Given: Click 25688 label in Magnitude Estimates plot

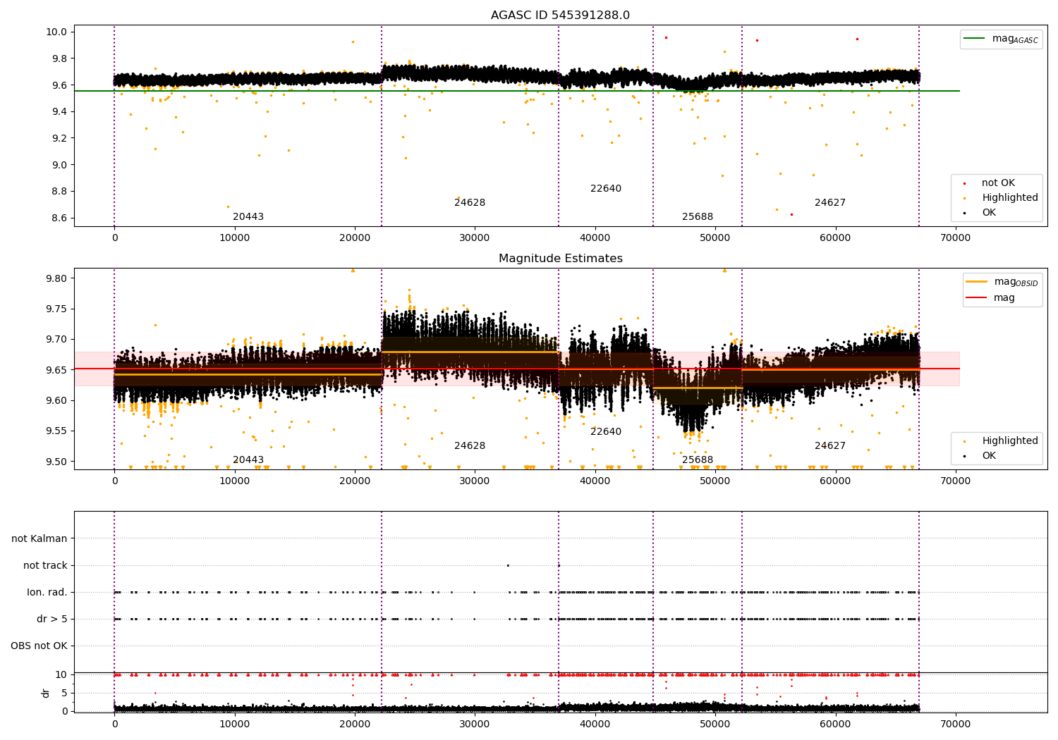Looking at the screenshot, I should coord(698,460).
